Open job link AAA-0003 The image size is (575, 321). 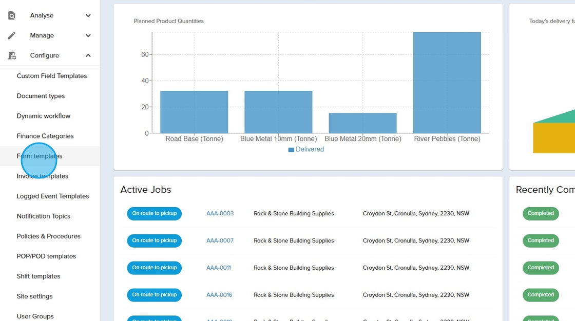coord(220,213)
